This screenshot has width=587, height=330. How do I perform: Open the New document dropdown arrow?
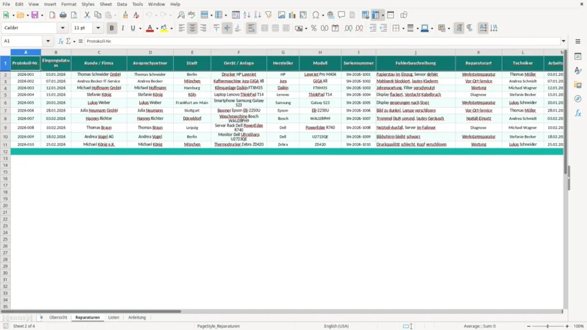[13, 15]
